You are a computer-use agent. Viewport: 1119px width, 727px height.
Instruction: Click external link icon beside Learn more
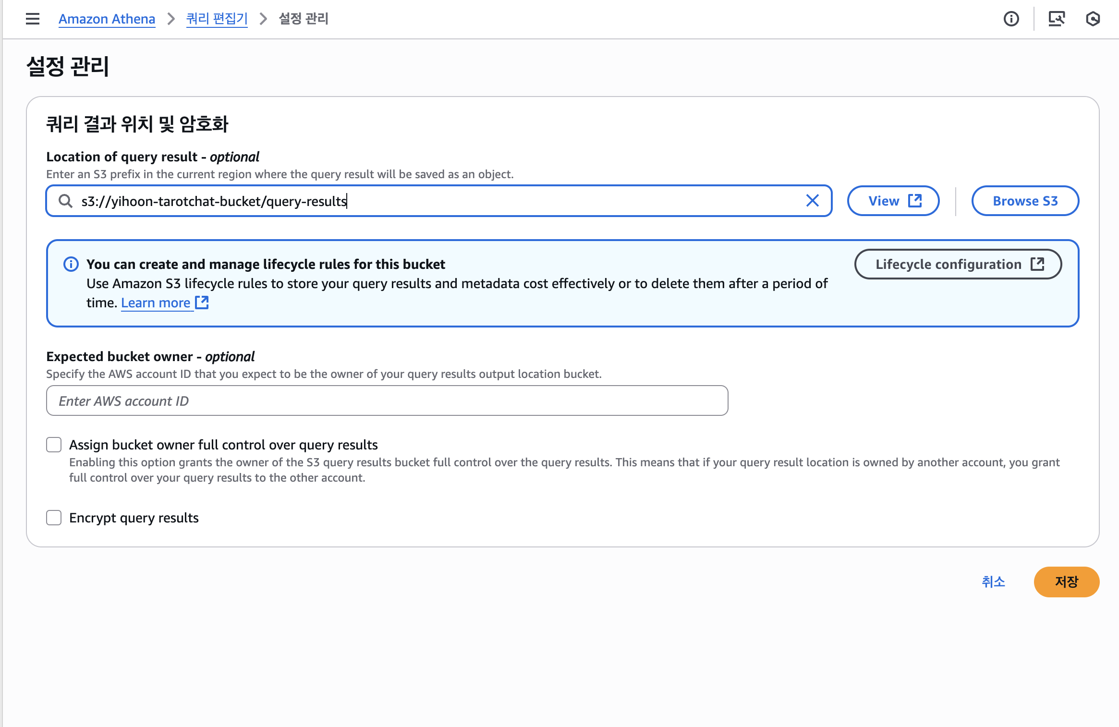[202, 303]
